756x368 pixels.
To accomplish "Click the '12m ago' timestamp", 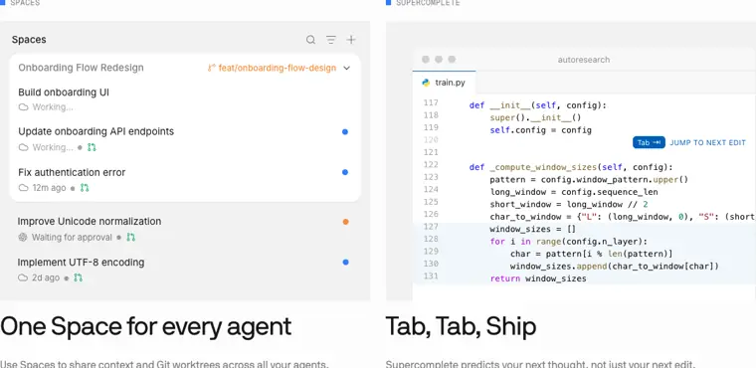I will coord(49,188).
